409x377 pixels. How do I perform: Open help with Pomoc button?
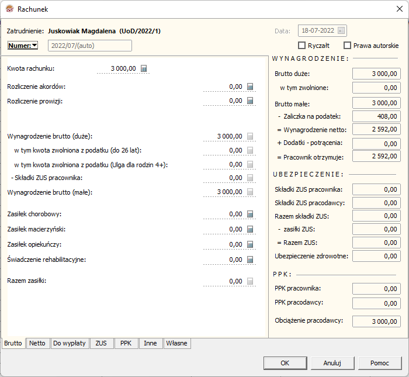380,363
